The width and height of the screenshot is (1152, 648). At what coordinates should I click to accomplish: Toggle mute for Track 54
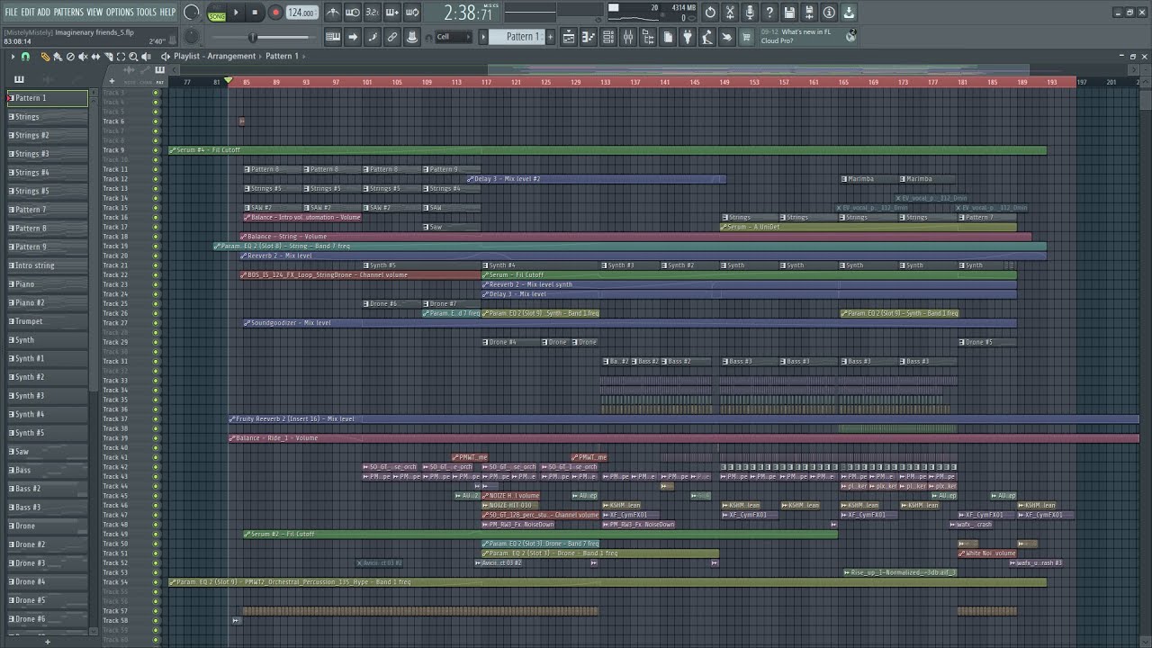tap(156, 582)
